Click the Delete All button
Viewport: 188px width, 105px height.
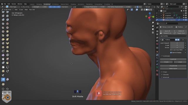coord(180,31)
